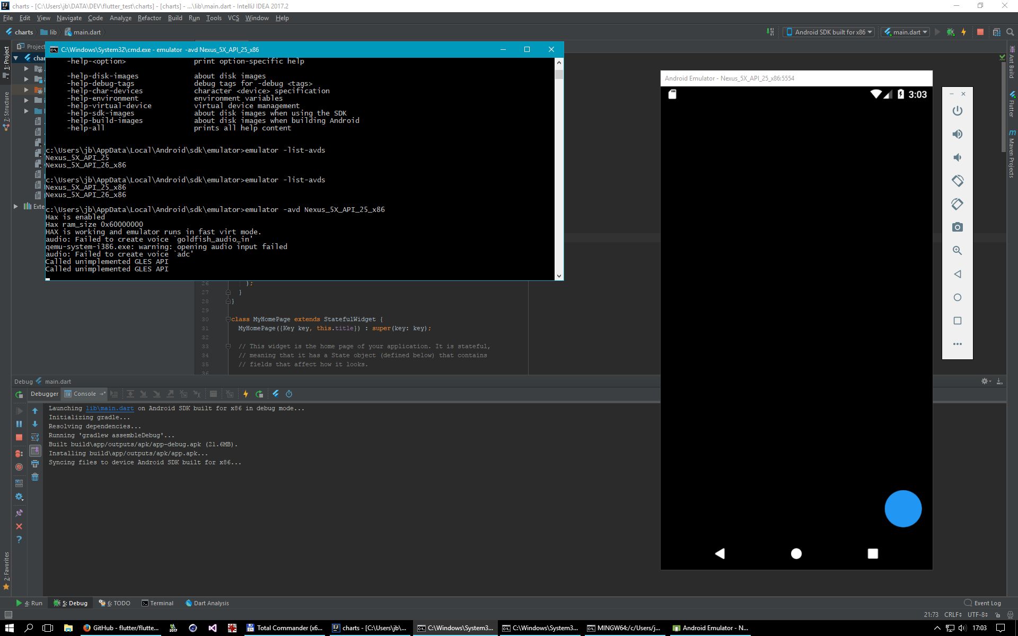Viewport: 1018px width, 636px height.
Task: Open the Build menu
Action: pyautogui.click(x=175, y=17)
